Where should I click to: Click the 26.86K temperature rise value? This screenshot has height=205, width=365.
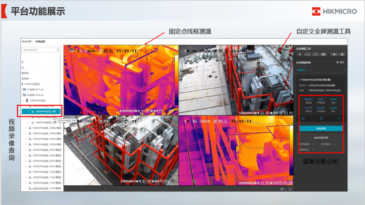[333, 108]
